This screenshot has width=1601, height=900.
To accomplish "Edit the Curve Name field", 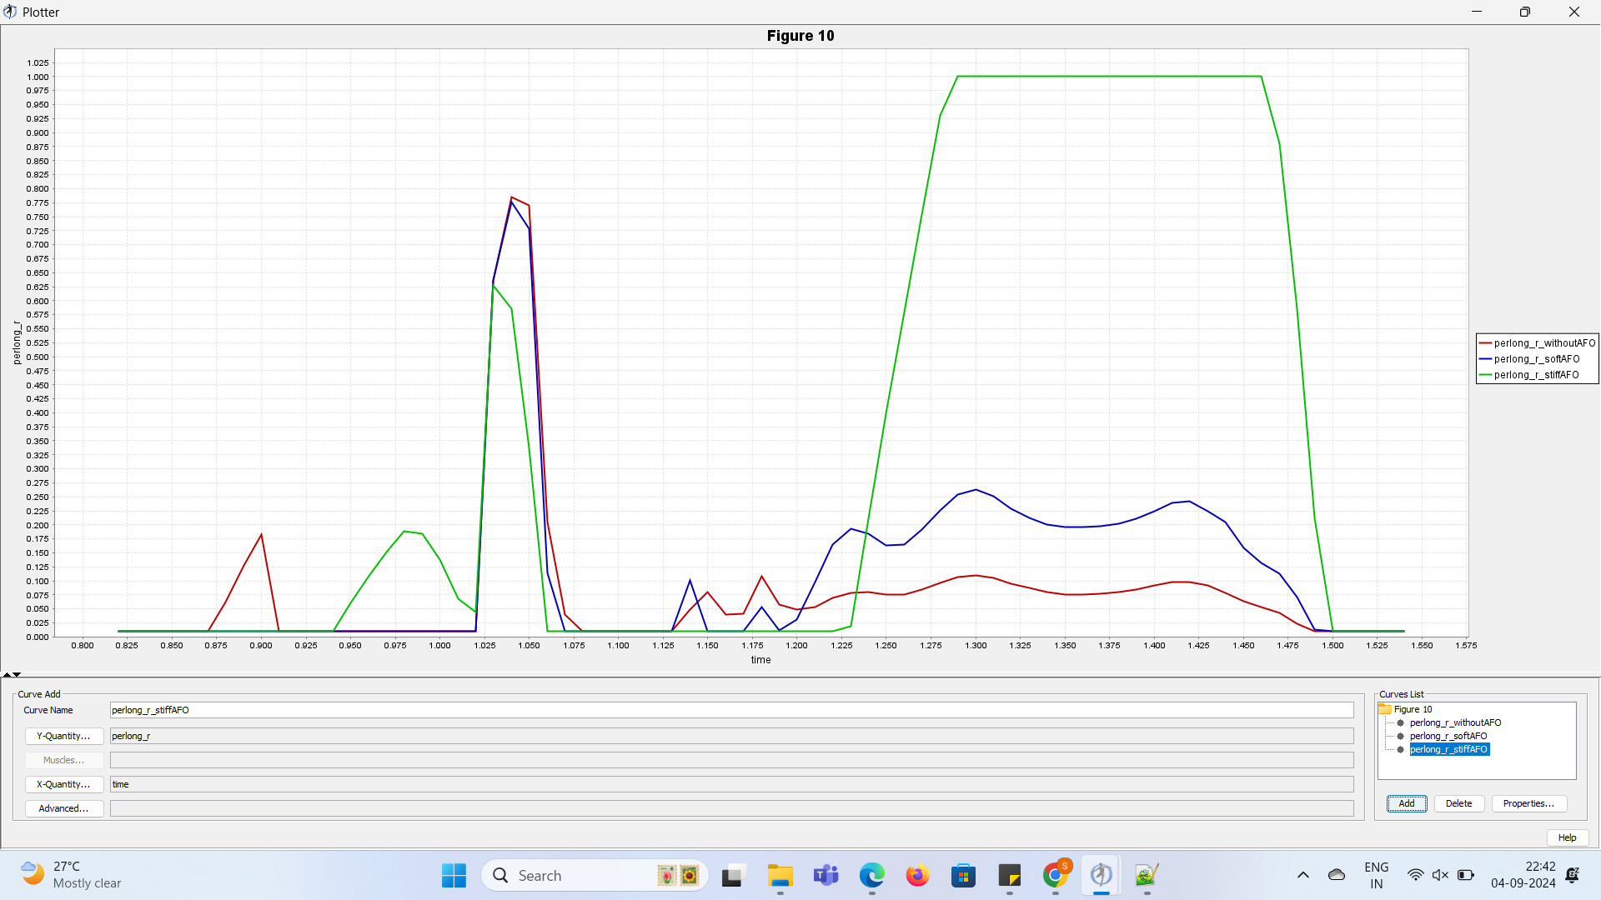I will [x=731, y=710].
